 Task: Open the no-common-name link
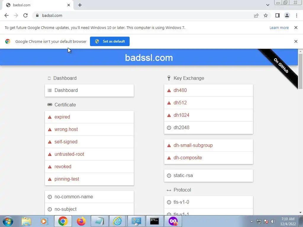click(89, 197)
